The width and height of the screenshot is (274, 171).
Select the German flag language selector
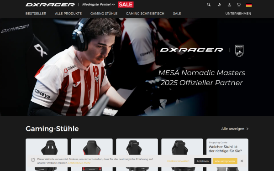(x=249, y=5)
